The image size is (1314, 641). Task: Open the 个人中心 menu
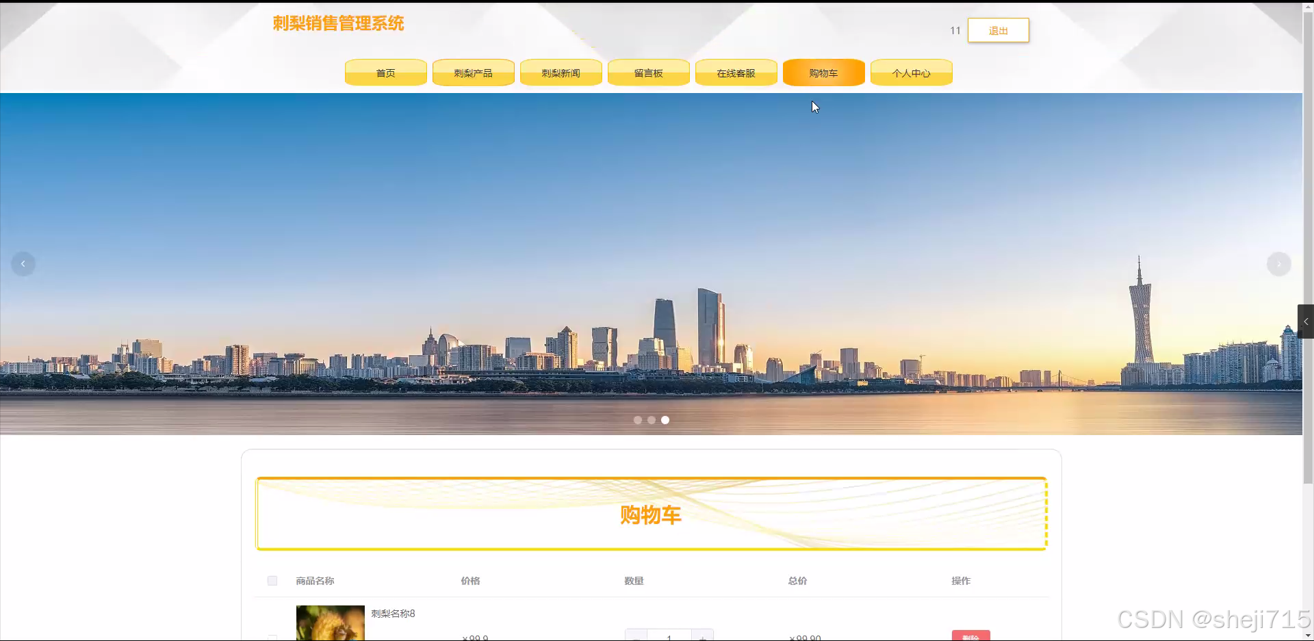click(x=911, y=73)
